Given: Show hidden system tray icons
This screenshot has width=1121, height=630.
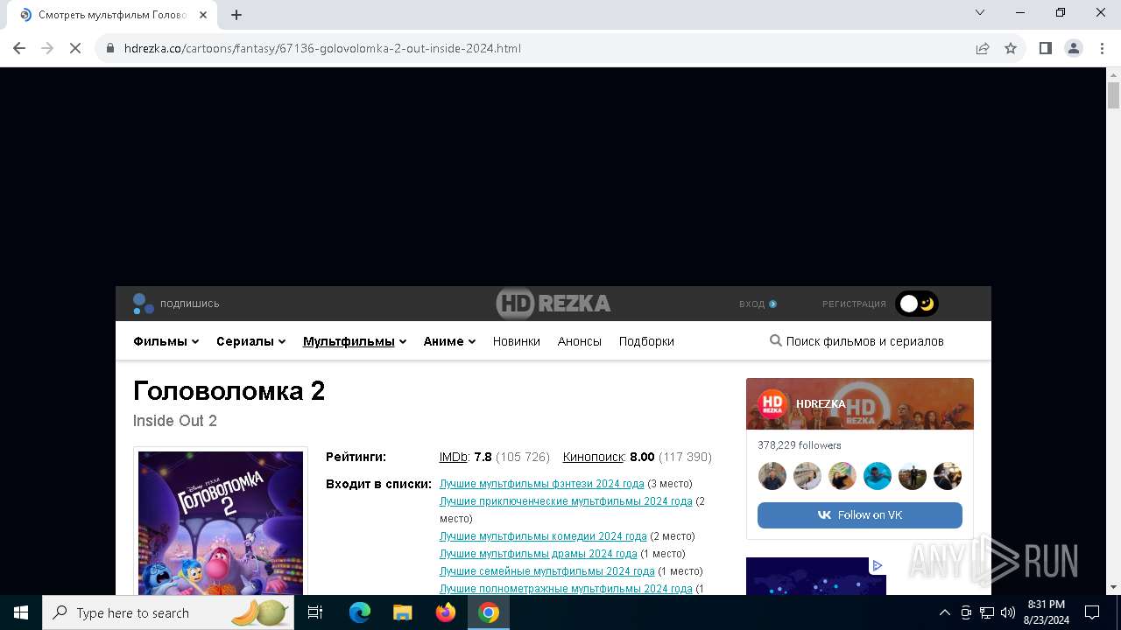Looking at the screenshot, I should [x=944, y=612].
